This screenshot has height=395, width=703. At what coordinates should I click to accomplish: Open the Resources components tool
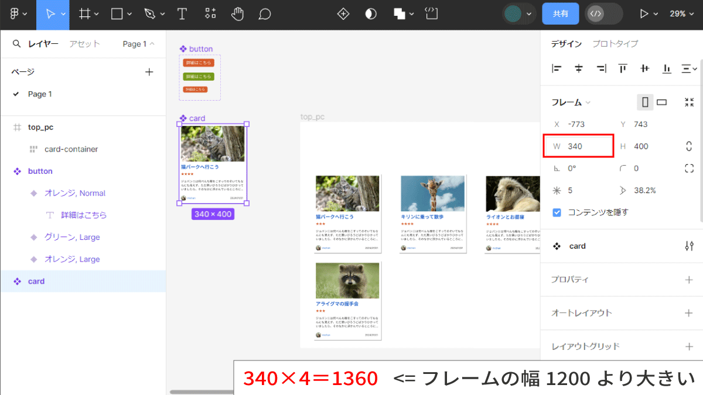(210, 14)
